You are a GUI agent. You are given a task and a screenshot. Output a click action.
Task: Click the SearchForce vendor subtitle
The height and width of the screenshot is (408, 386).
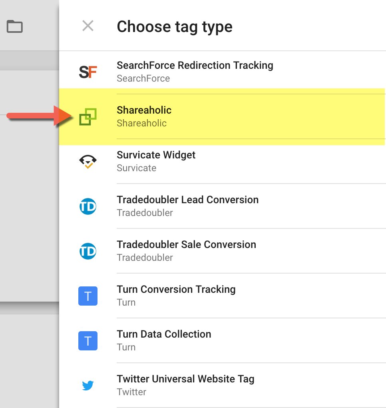(143, 78)
